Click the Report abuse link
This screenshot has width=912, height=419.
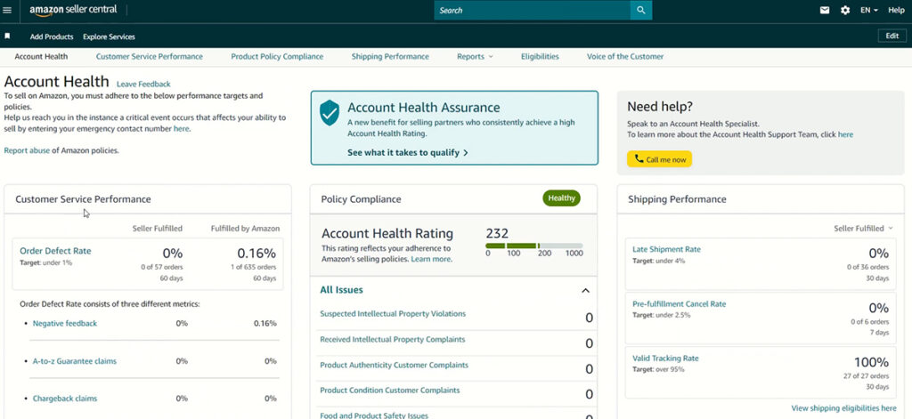click(27, 150)
